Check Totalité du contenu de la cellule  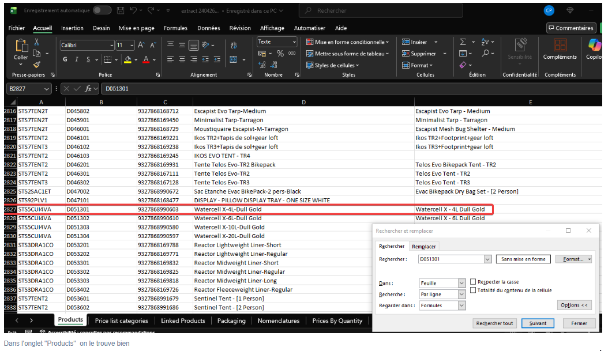(473, 290)
